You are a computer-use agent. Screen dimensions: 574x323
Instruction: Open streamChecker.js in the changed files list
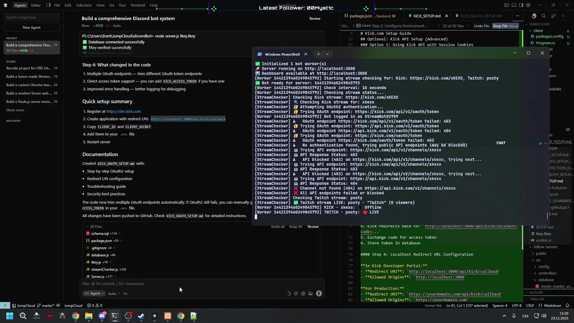(x=104, y=269)
